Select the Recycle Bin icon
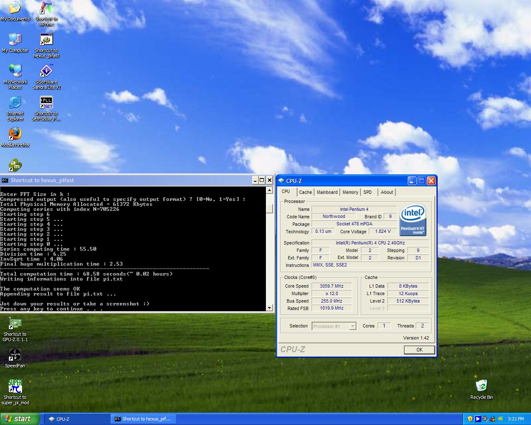This screenshot has height=425, width=531. tap(481, 390)
